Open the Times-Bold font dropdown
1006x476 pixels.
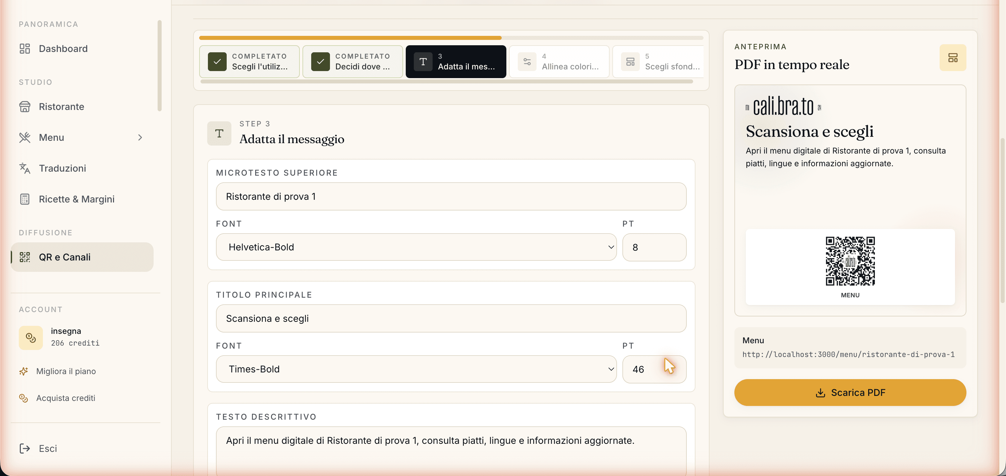(416, 369)
